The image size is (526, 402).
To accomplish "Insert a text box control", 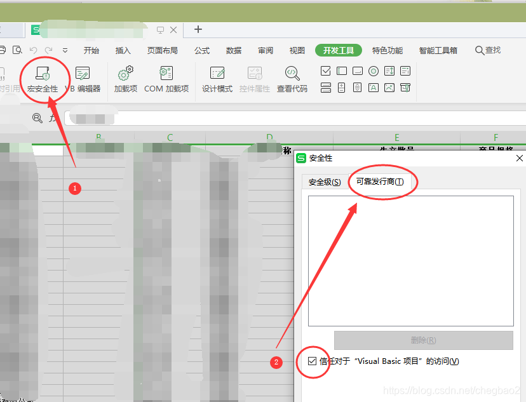I will [342, 71].
